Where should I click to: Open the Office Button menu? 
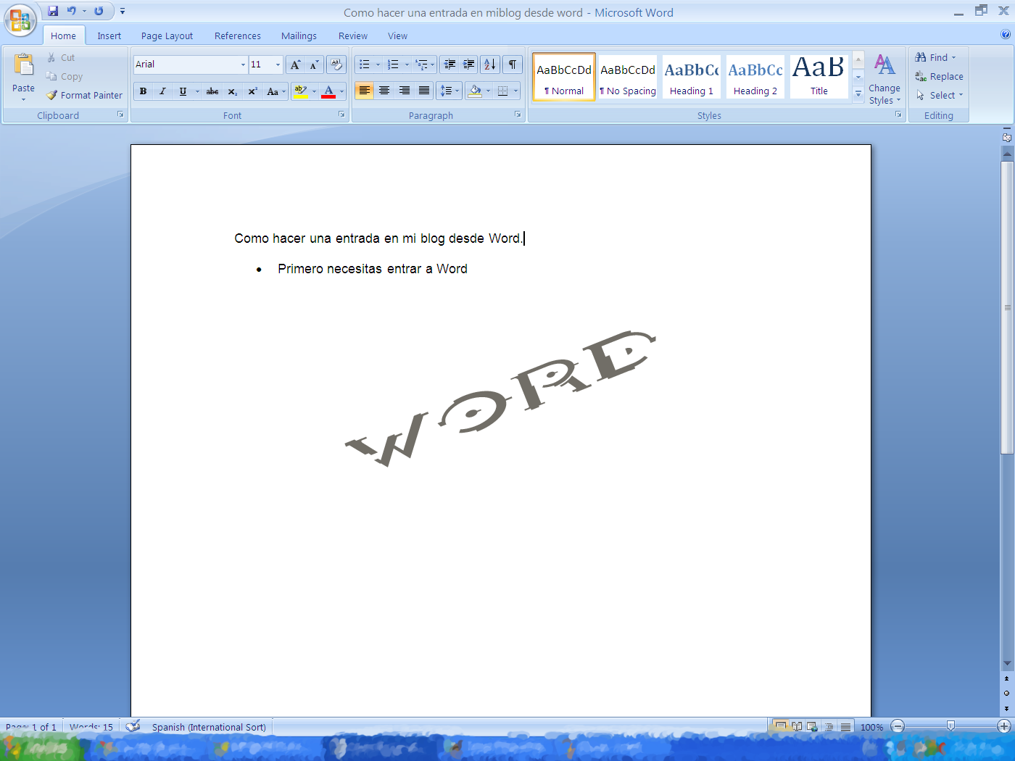(x=20, y=20)
